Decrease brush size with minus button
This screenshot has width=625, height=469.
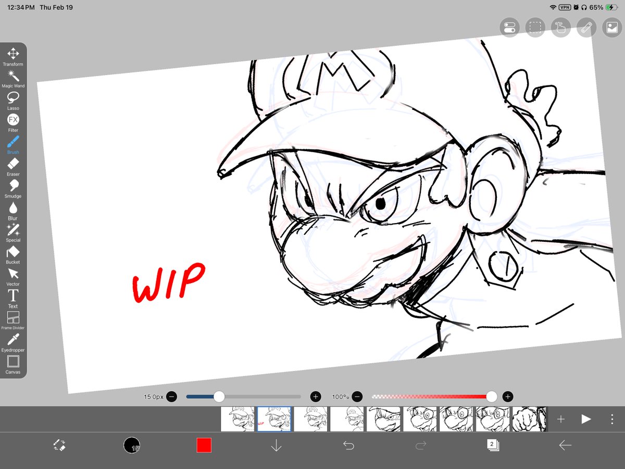click(x=172, y=397)
